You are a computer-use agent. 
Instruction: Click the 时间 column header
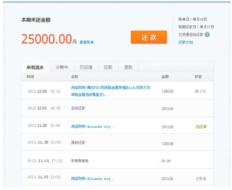30,77
